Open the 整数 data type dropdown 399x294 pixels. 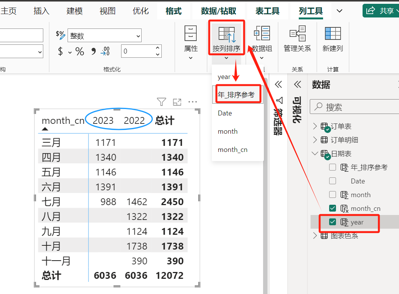[x=104, y=35]
